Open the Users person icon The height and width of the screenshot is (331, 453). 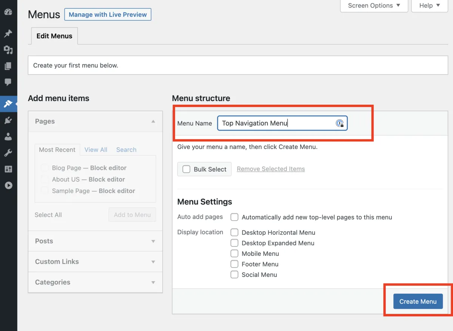(8, 137)
